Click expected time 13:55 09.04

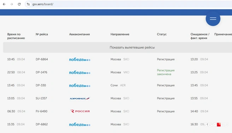tap(199, 98)
